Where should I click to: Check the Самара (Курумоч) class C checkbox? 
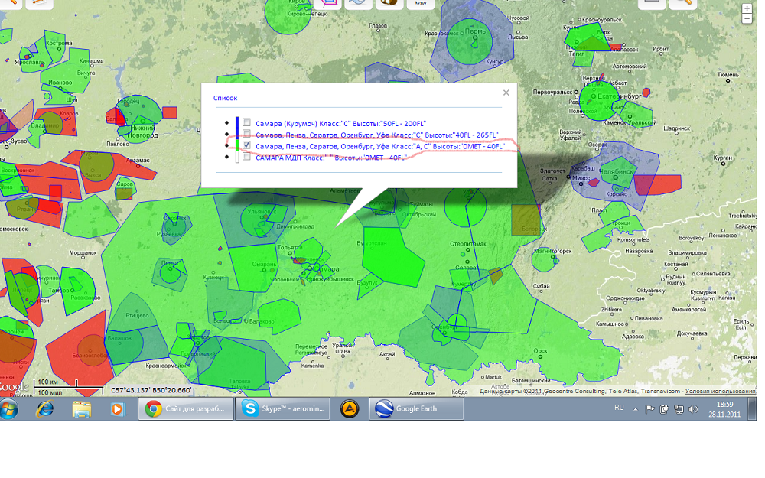coord(246,122)
